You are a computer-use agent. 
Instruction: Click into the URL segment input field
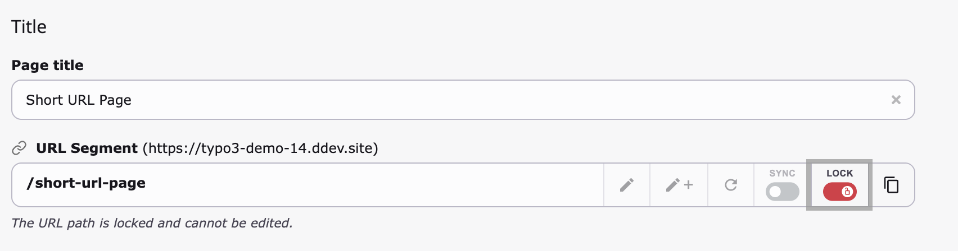pyautogui.click(x=337, y=185)
